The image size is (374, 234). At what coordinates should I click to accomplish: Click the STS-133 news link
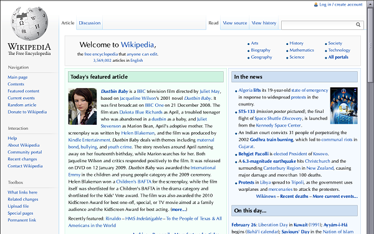click(x=247, y=112)
